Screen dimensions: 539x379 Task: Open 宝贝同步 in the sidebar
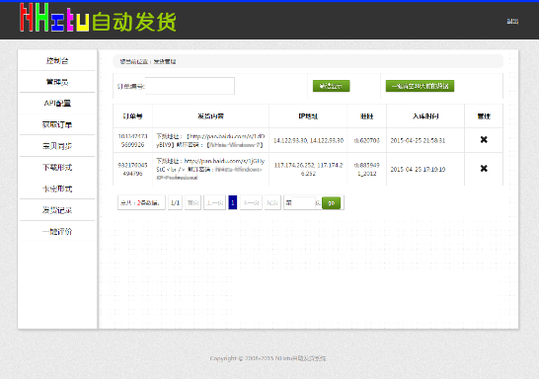click(57, 146)
